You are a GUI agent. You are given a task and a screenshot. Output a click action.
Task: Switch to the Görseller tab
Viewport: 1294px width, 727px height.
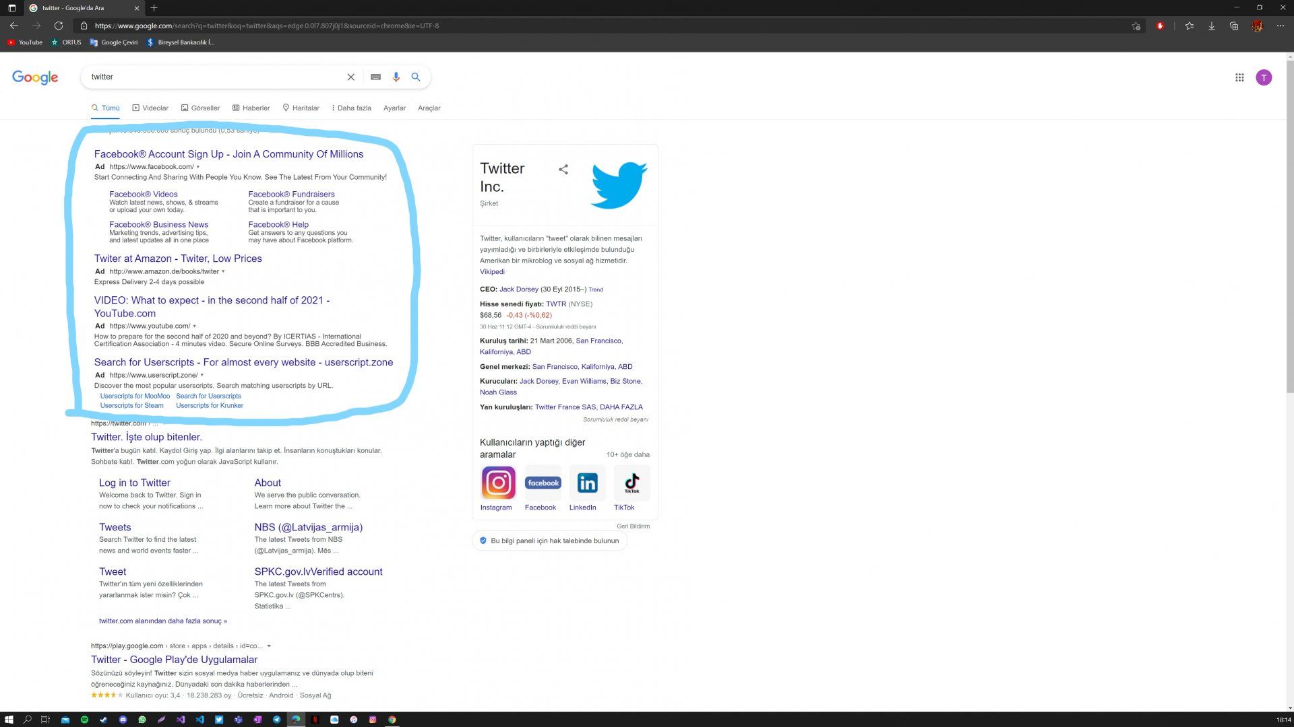coord(200,108)
